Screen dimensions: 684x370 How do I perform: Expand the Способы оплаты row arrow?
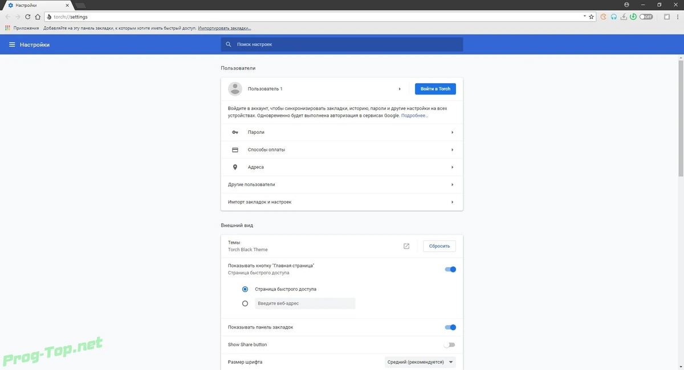pos(453,150)
